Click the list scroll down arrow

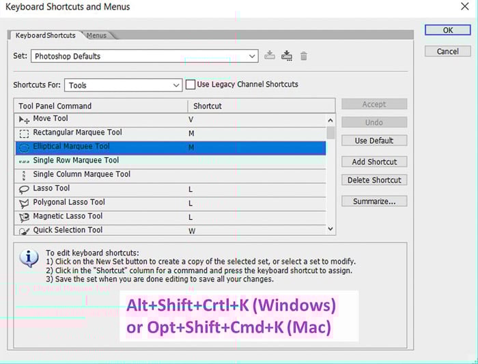[331, 229]
